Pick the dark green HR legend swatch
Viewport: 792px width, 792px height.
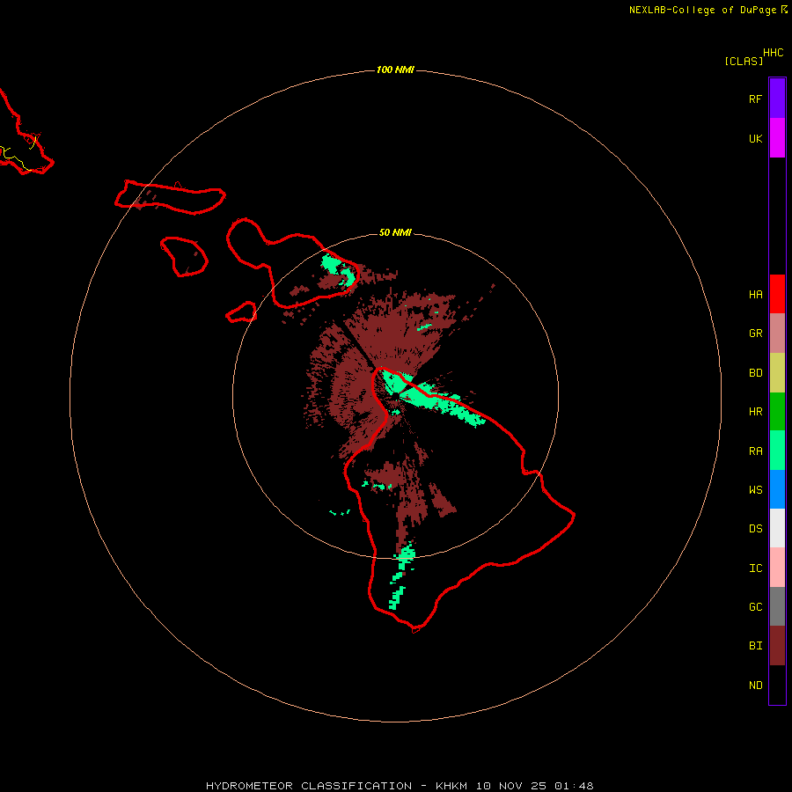pyautogui.click(x=777, y=412)
